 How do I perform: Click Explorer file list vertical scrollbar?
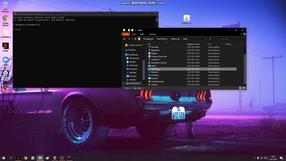(x=245, y=68)
